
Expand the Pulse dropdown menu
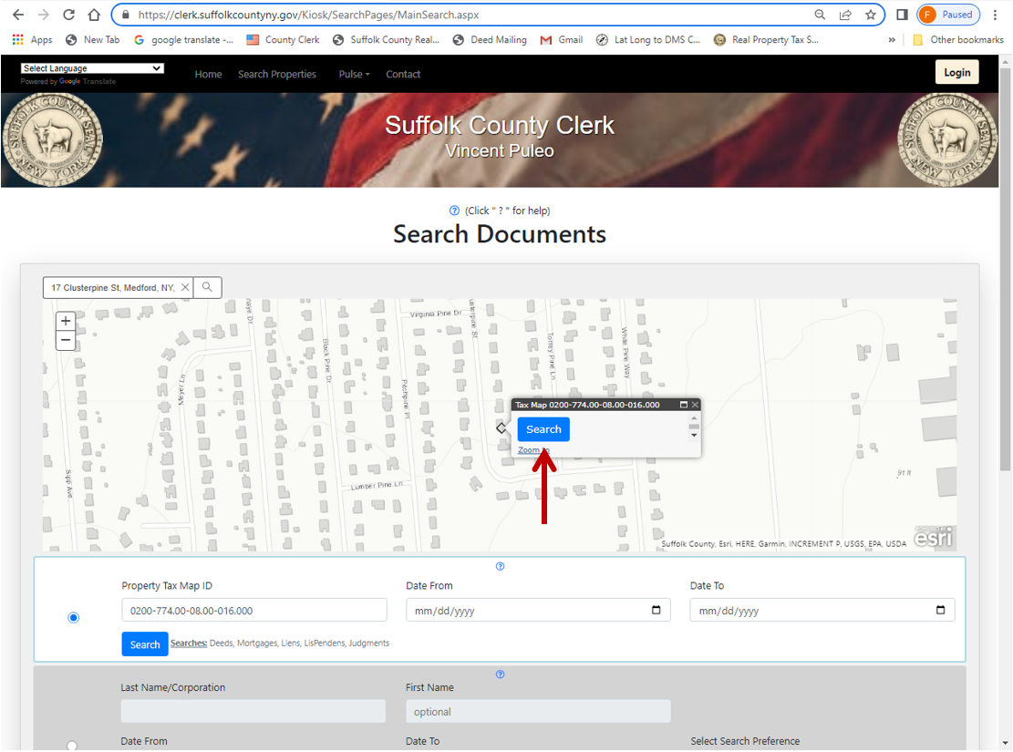[x=354, y=75]
